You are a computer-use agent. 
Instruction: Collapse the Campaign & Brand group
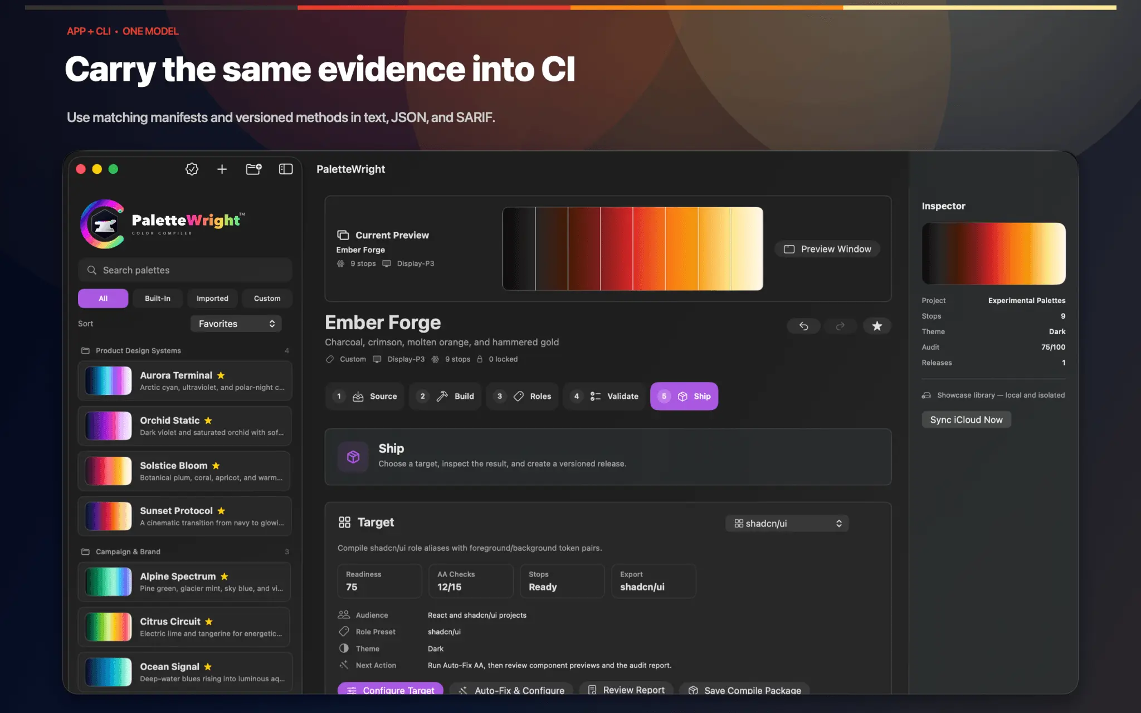(185, 551)
